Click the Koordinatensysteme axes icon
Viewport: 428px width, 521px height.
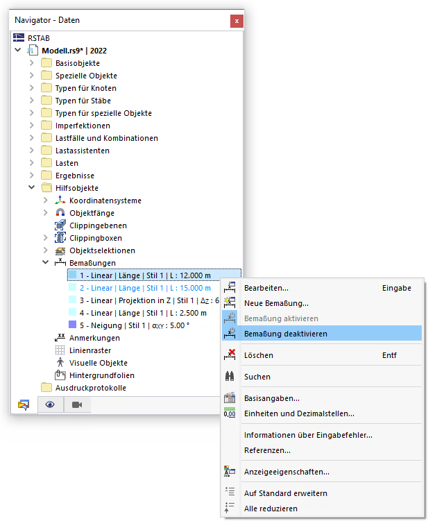point(60,200)
